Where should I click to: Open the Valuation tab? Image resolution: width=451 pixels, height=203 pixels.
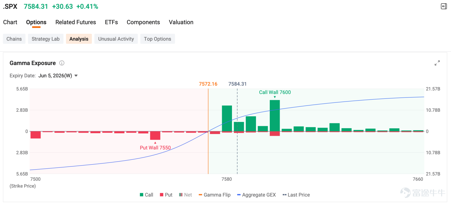181,22
